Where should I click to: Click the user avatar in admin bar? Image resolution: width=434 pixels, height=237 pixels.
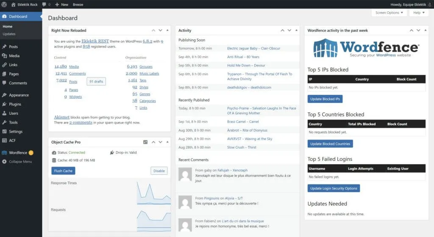coord(430,4)
